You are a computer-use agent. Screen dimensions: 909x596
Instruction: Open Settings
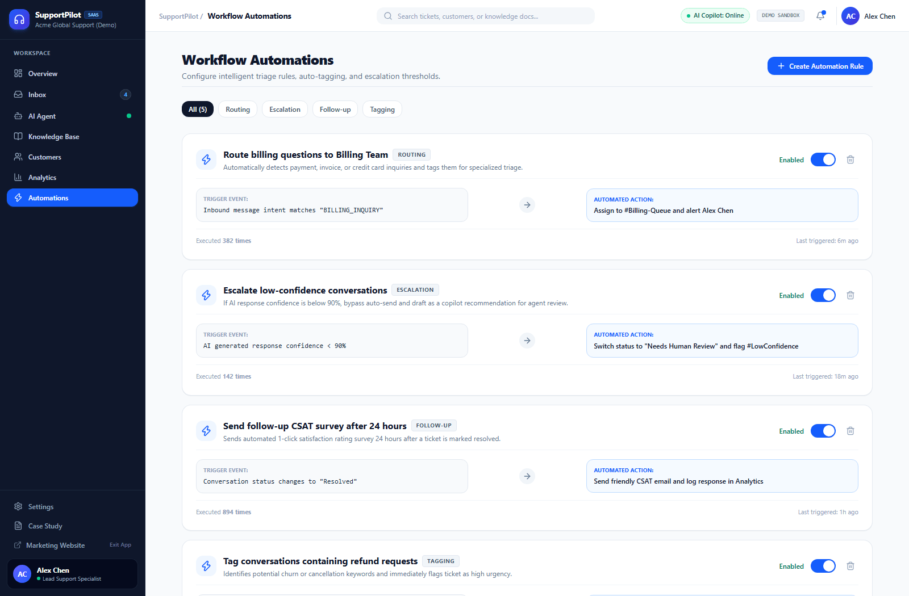72,507
